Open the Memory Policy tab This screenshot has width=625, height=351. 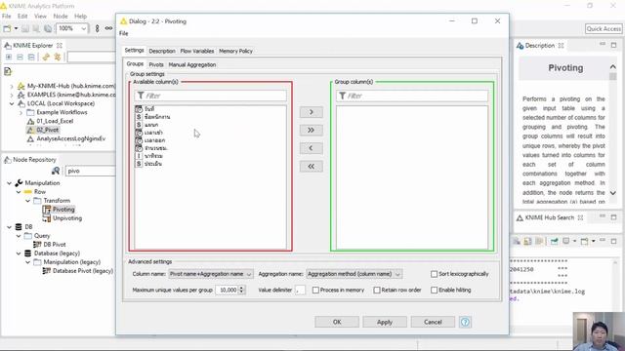coord(235,51)
